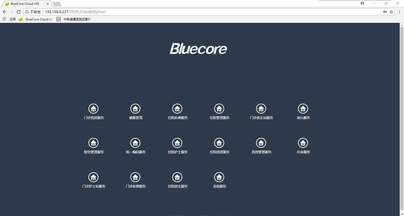Click the 住院医生服务 text label
The image size is (404, 216).
pos(178,186)
